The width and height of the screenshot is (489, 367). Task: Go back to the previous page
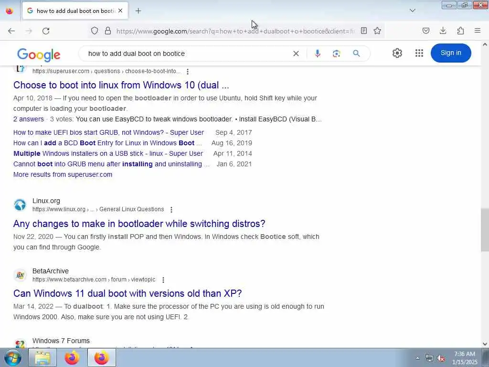(11, 31)
